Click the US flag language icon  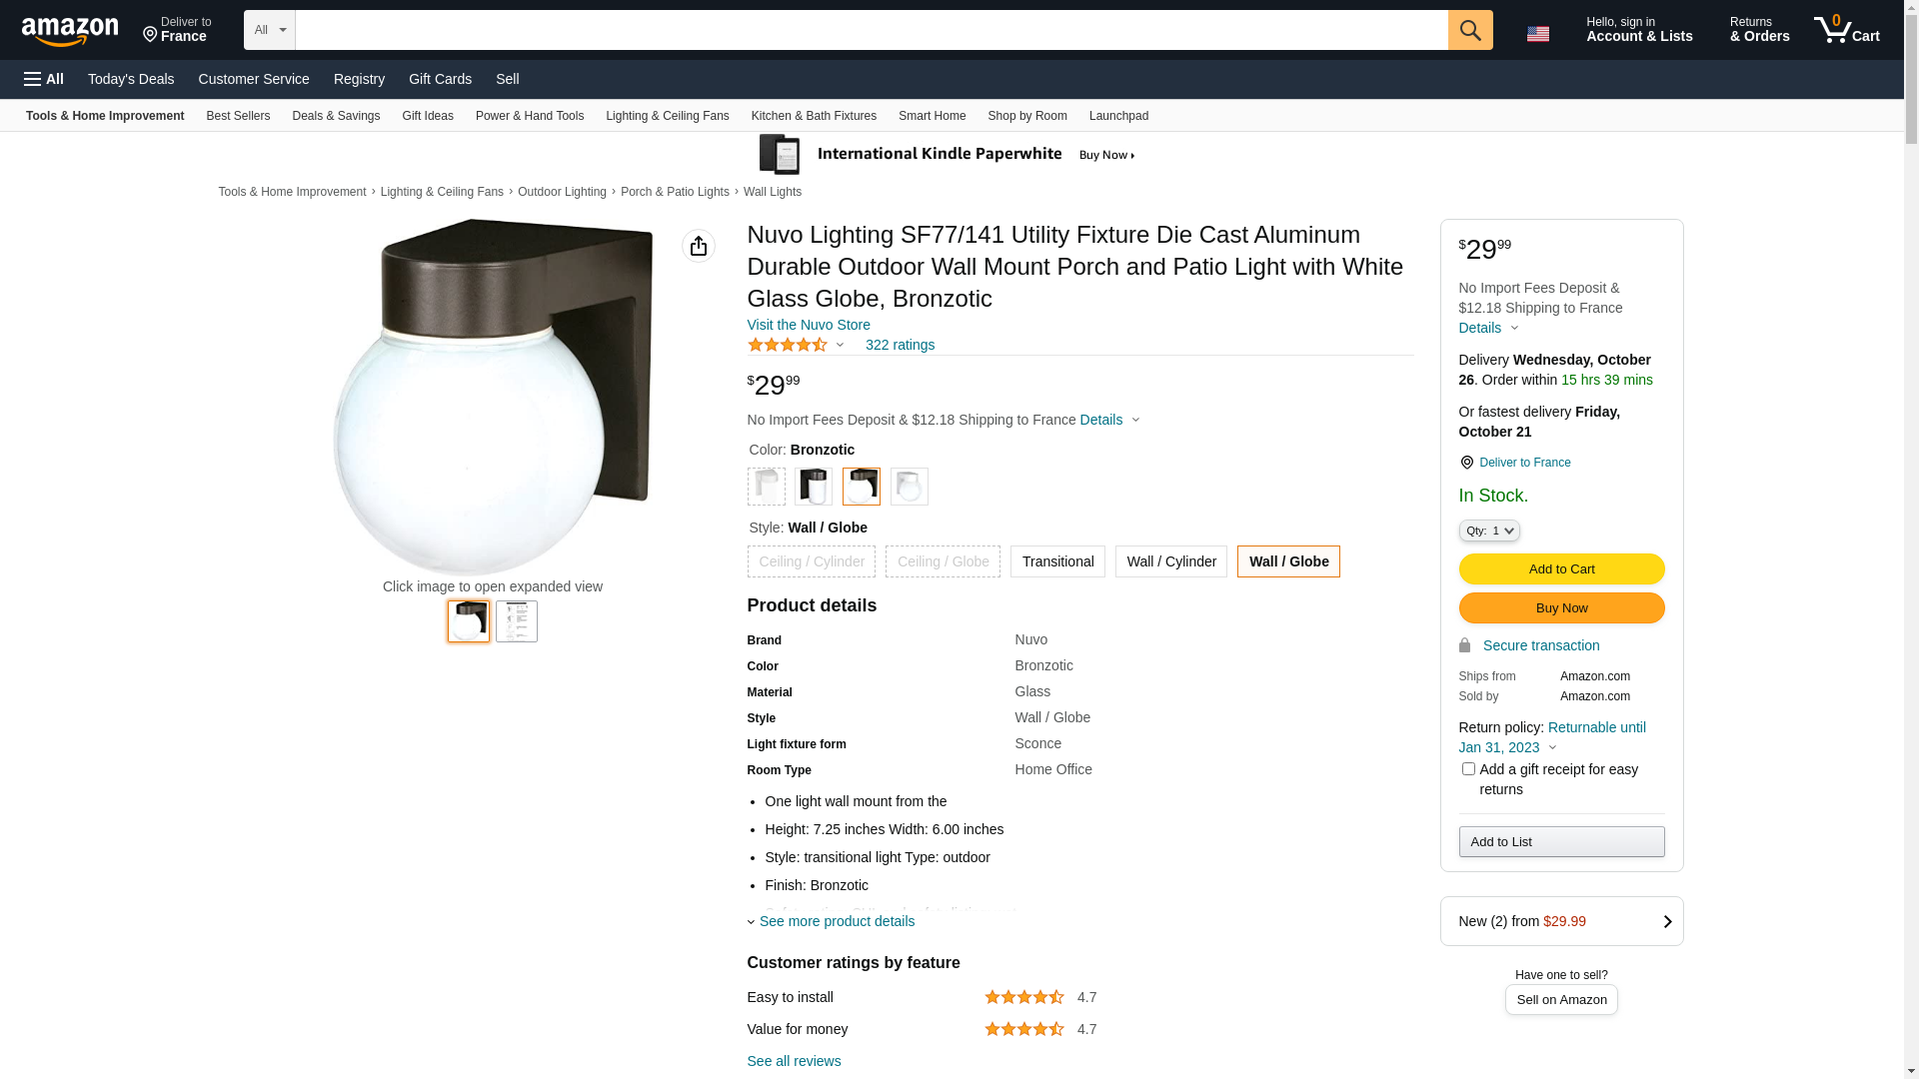1537,34
